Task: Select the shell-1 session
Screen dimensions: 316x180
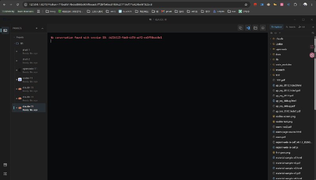Action: (29, 52)
